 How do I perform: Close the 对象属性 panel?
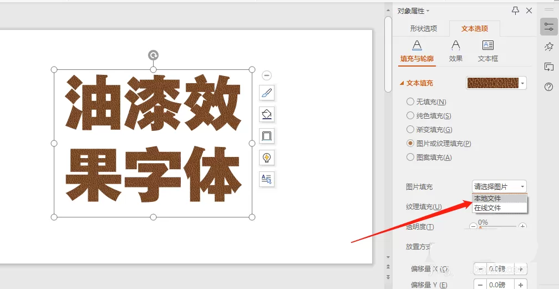[529, 11]
